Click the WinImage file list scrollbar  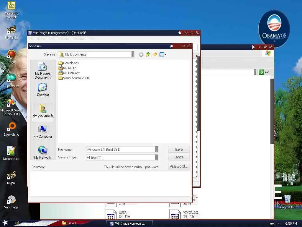(x=198, y=93)
